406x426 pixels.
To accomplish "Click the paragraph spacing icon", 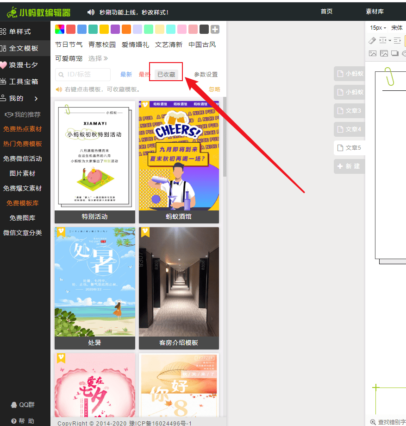I will click(383, 40).
